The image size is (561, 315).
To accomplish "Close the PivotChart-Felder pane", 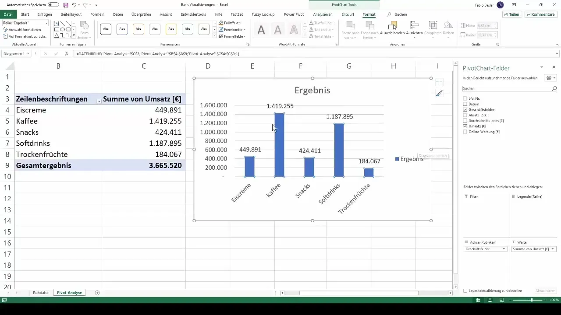I will coord(554,67).
